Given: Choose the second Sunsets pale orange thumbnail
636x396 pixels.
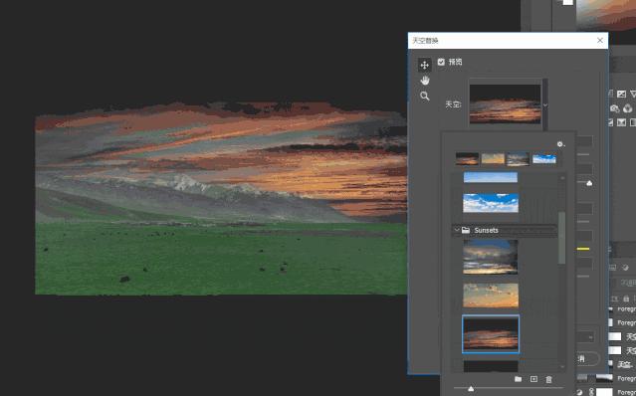Looking at the screenshot, I should point(491,296).
